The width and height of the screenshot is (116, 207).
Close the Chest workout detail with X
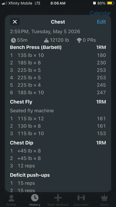[x=15, y=22]
